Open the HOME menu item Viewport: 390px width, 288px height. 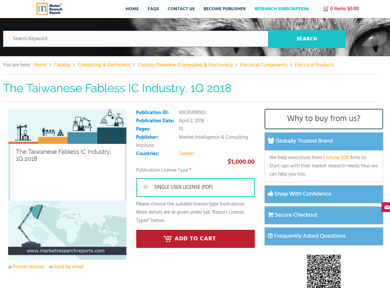(x=132, y=9)
